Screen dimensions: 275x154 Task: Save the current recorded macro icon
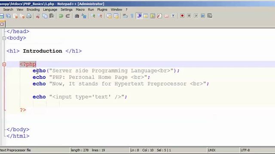coord(210,16)
